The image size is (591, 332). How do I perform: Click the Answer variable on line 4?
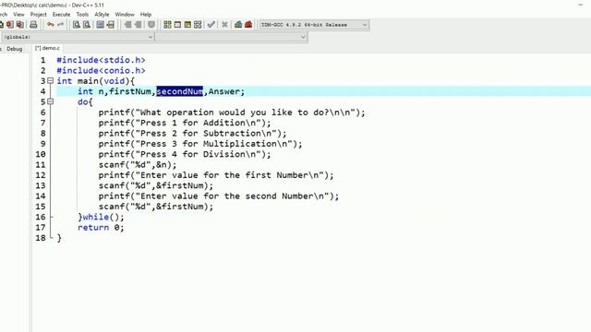223,91
